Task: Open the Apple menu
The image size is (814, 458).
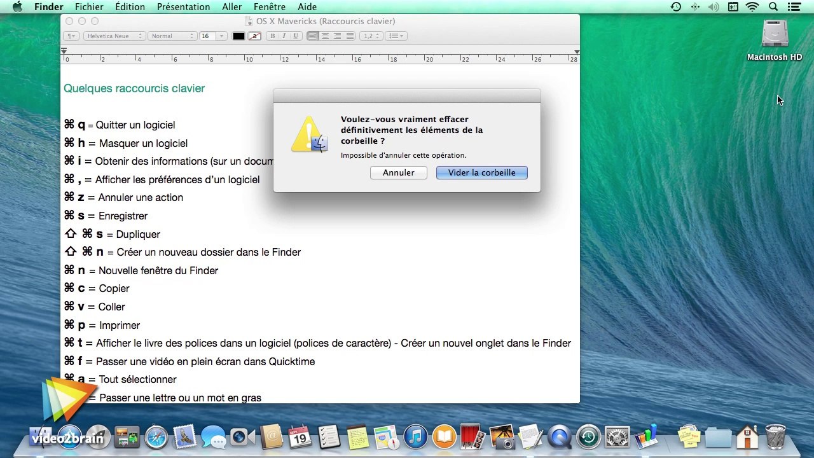Action: (17, 7)
